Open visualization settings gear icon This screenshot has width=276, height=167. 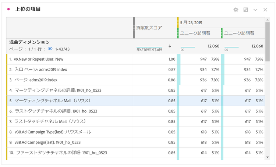pyautogui.click(x=236, y=10)
